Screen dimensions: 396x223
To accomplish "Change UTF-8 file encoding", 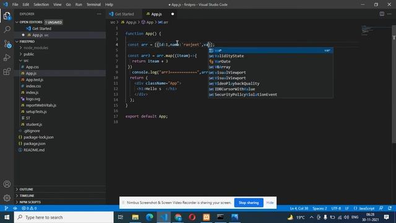I will click(x=336, y=208).
